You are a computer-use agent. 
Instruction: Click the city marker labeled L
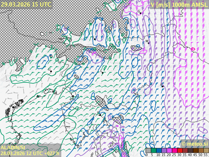(102, 73)
